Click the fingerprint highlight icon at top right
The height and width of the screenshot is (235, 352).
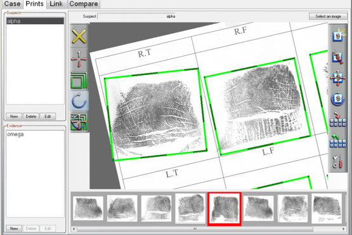coord(338,35)
